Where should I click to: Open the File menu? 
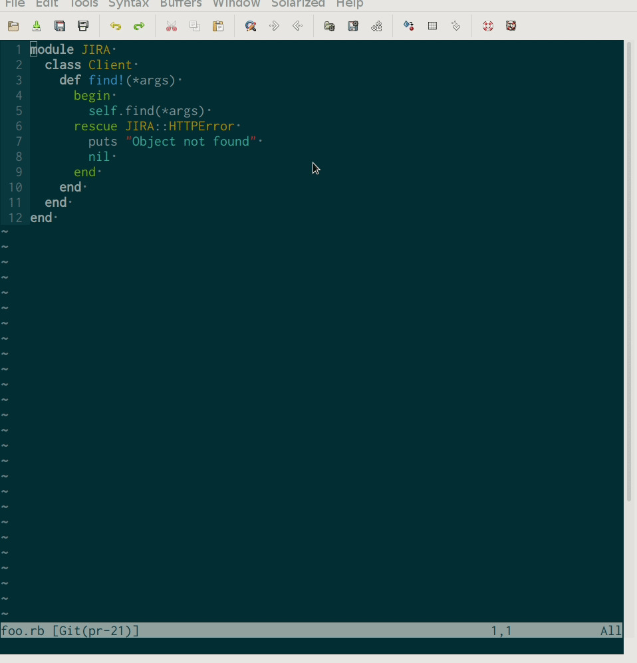coord(15,4)
